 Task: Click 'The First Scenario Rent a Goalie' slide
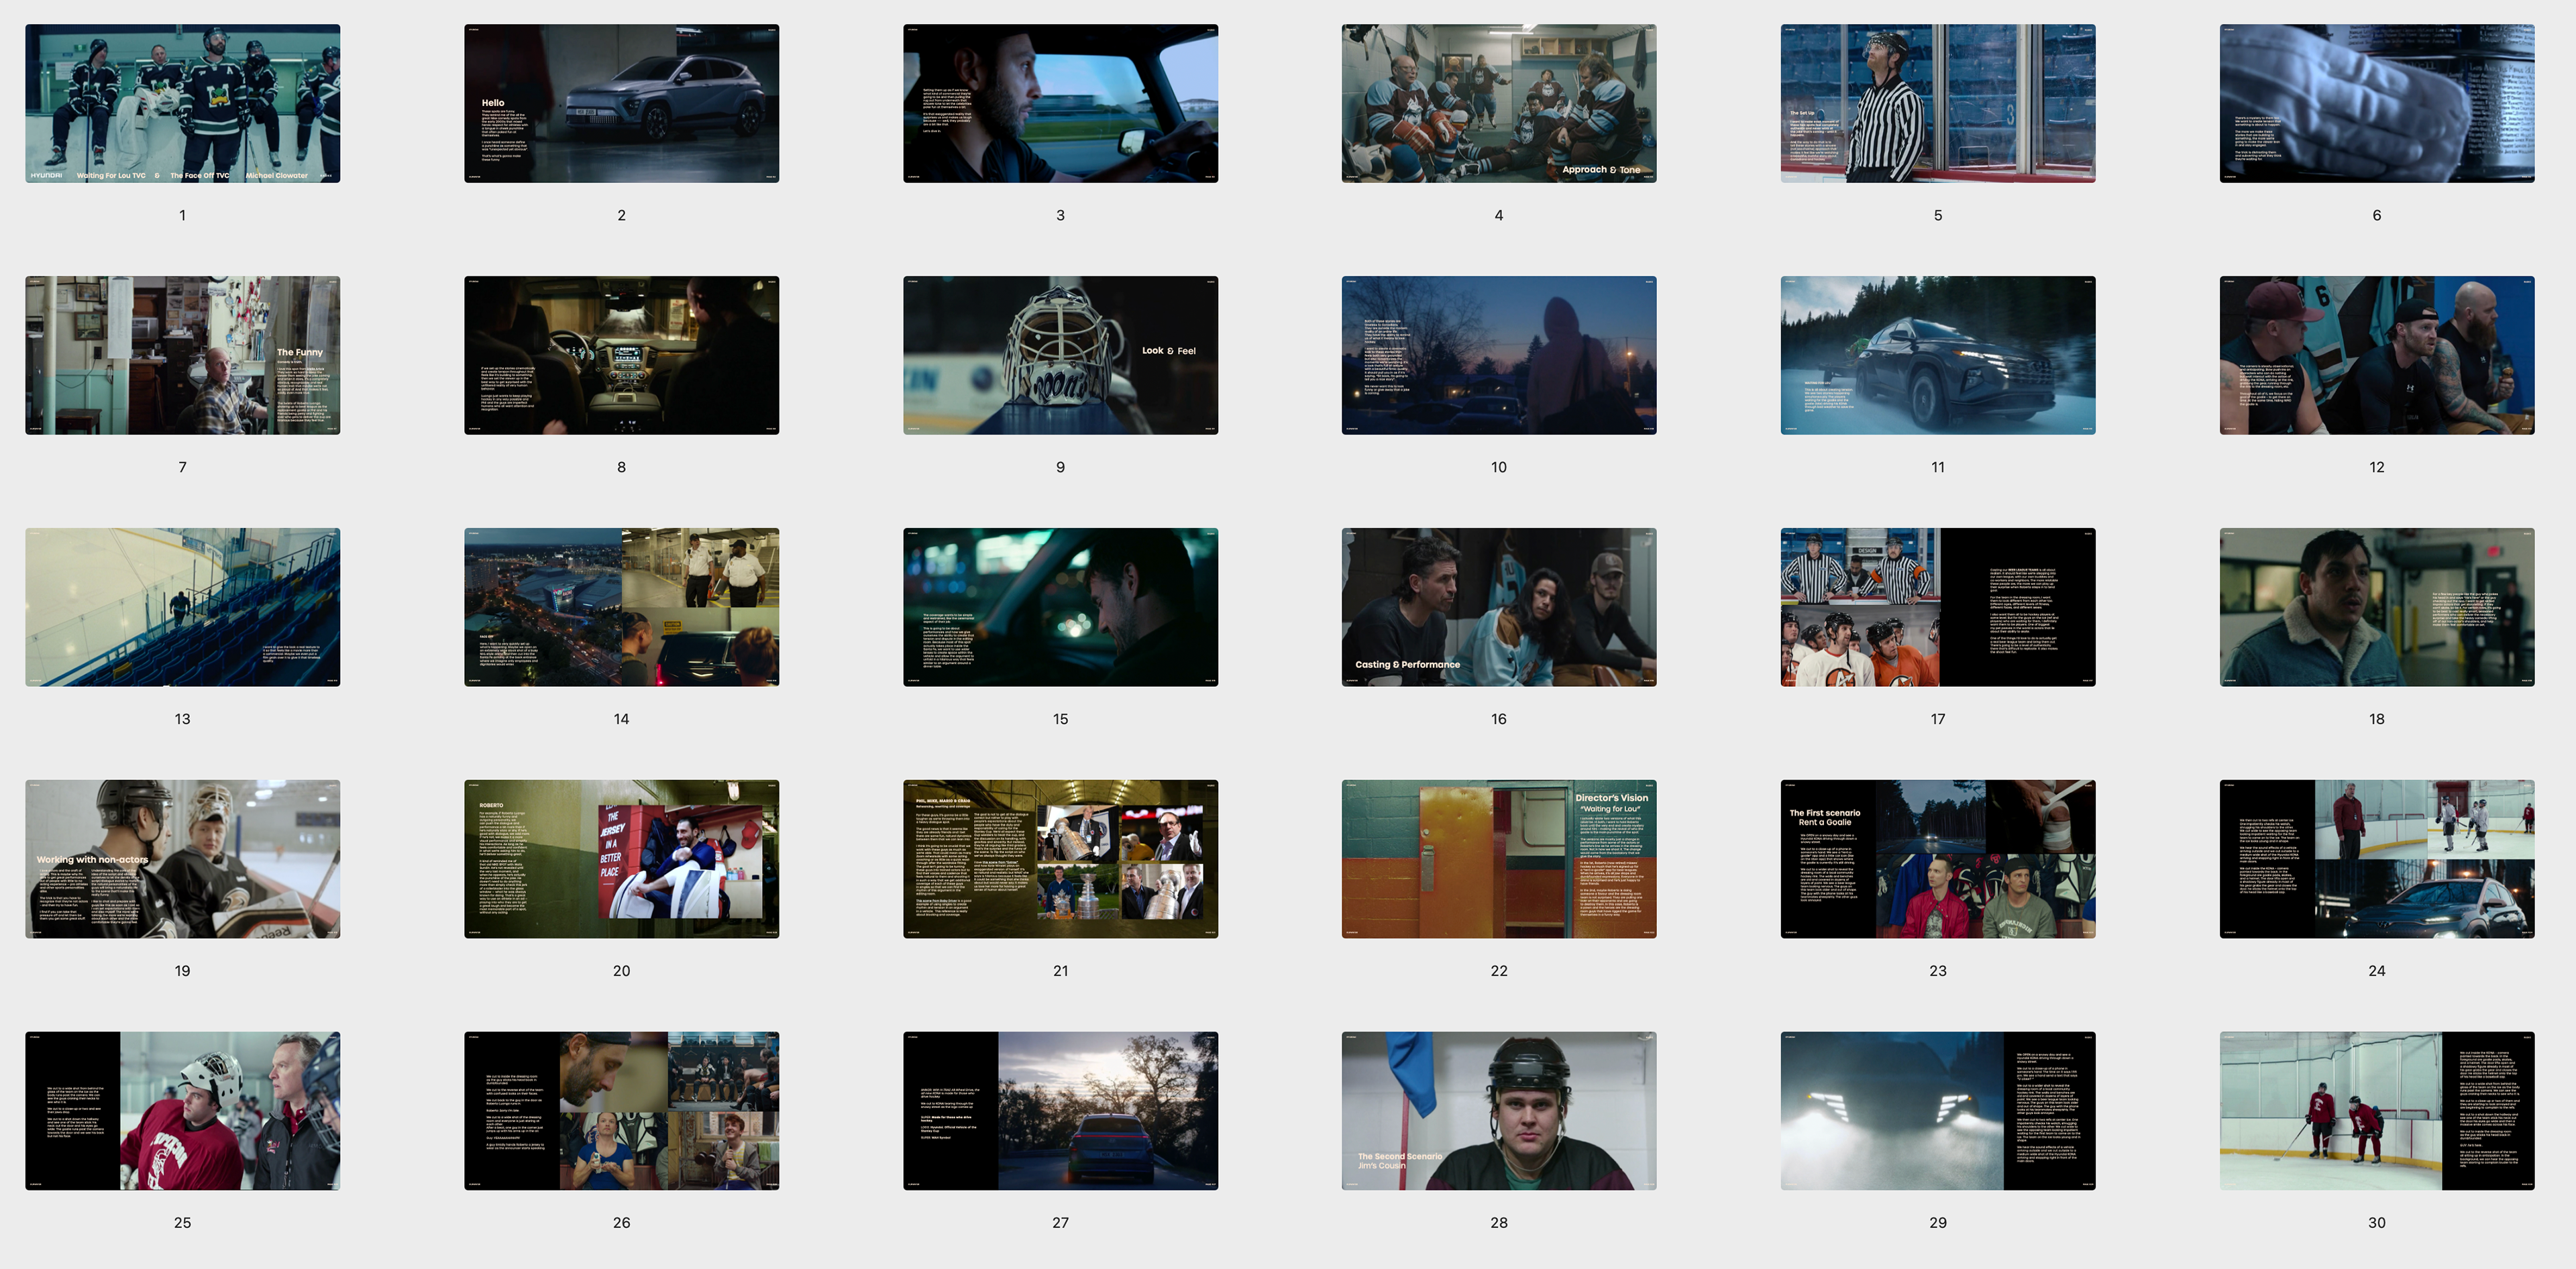pos(1937,859)
